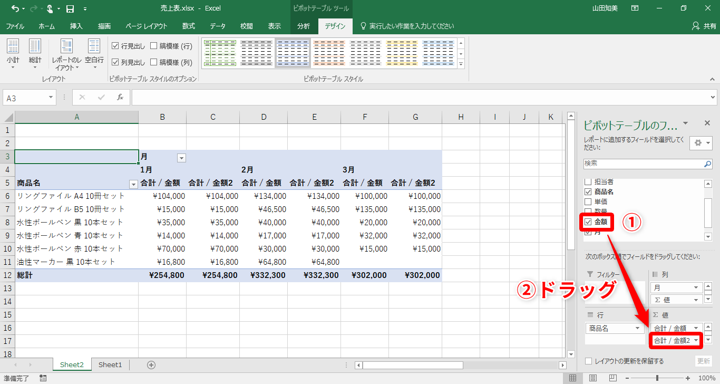
Task: Enable the 縞模様 (行) checkbox
Action: 154,46
